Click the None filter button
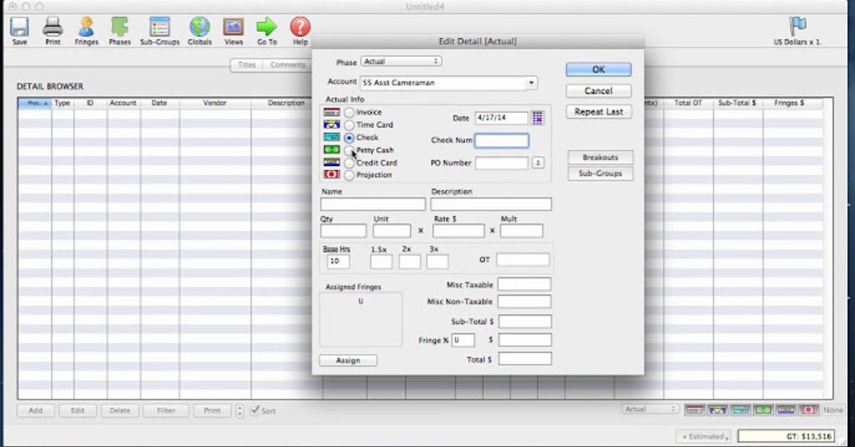The image size is (855, 447). tap(833, 410)
